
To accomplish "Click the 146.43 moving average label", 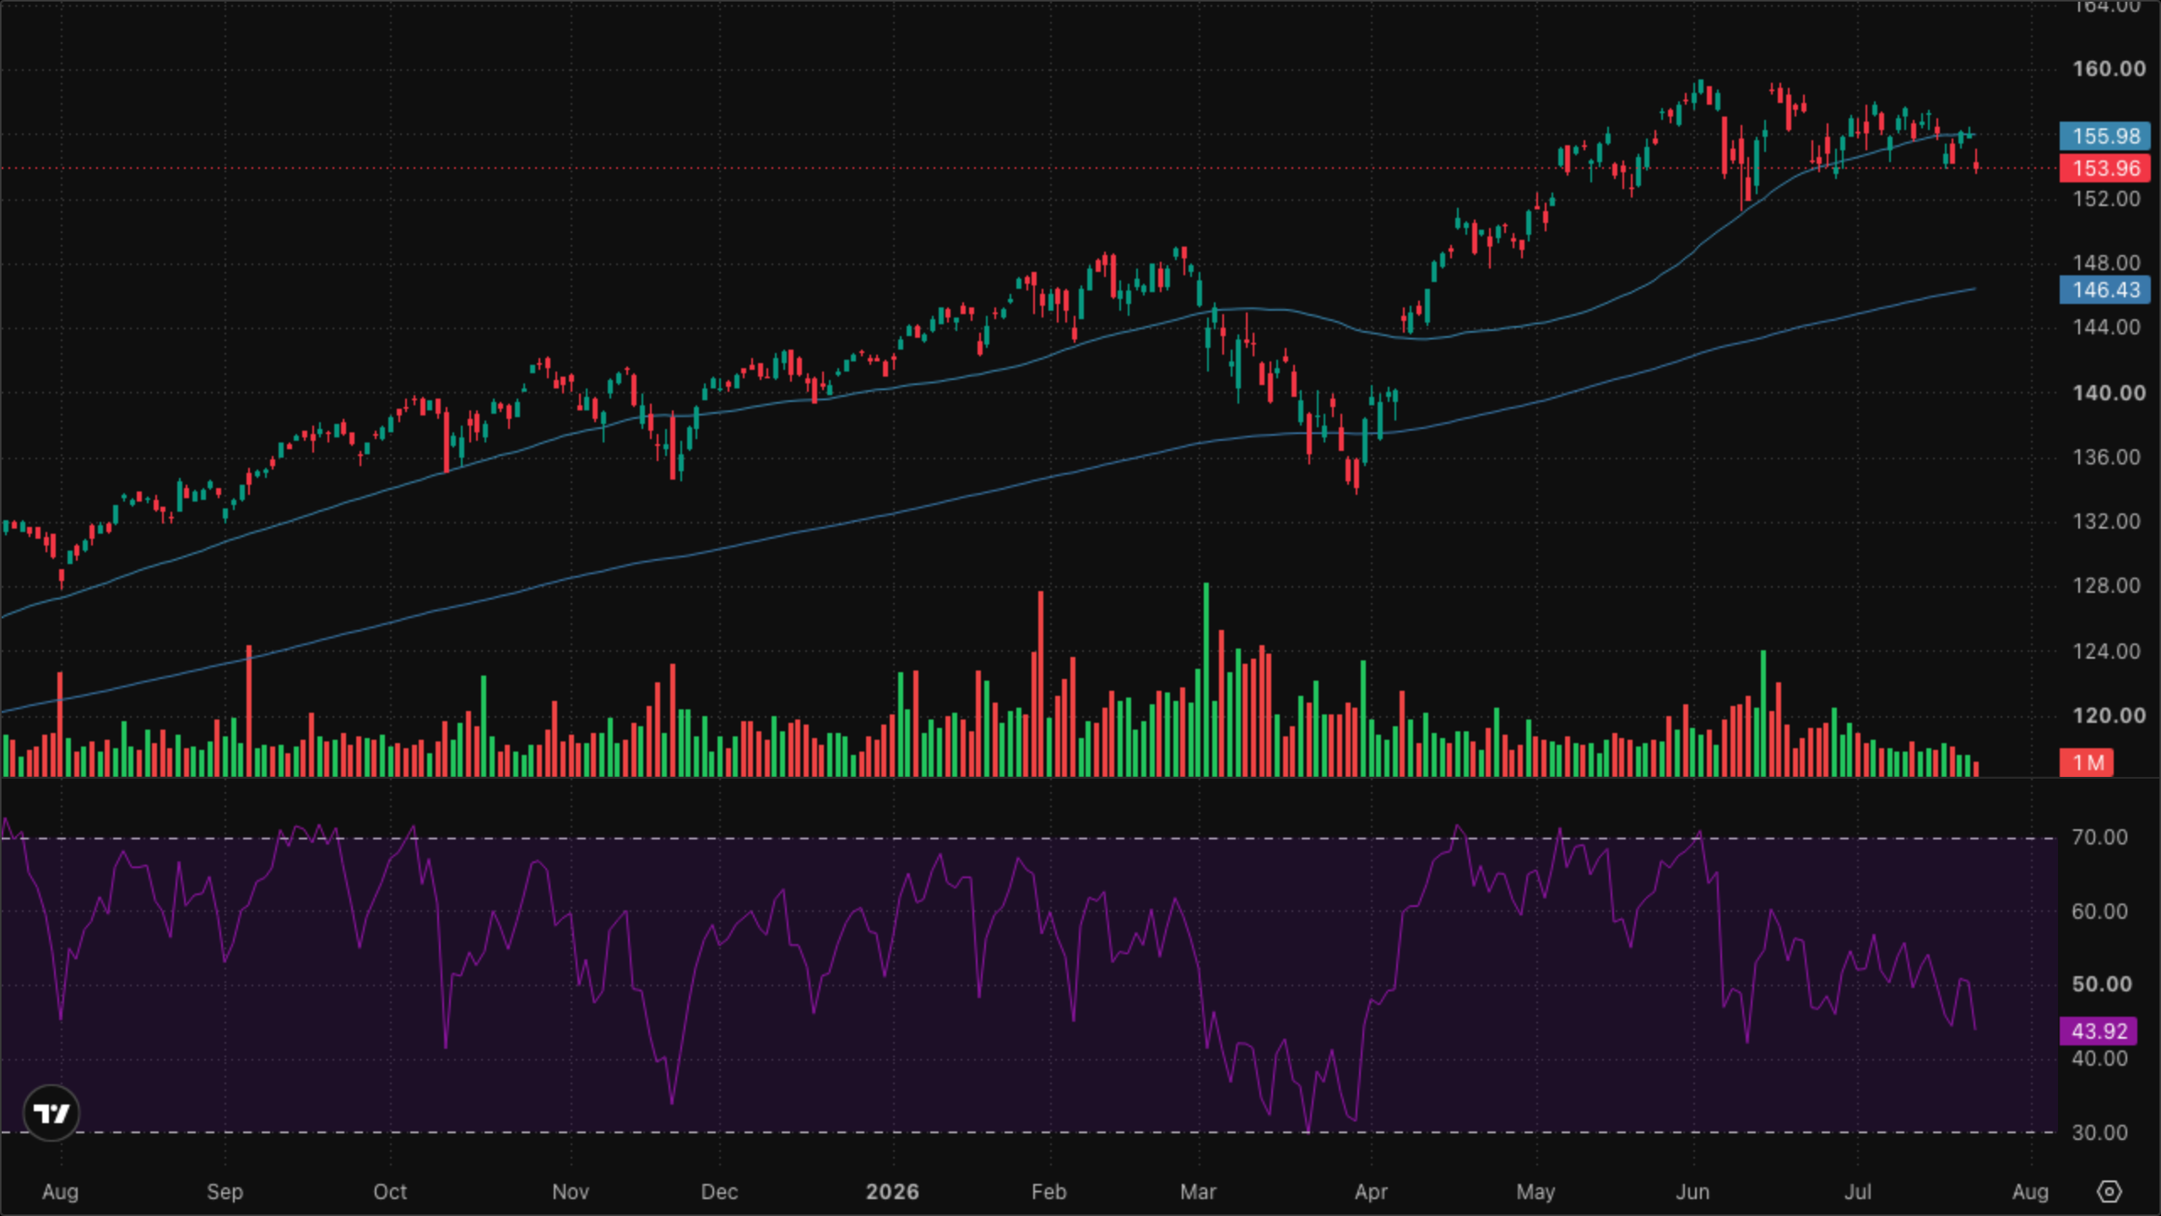I will click(x=2104, y=290).
